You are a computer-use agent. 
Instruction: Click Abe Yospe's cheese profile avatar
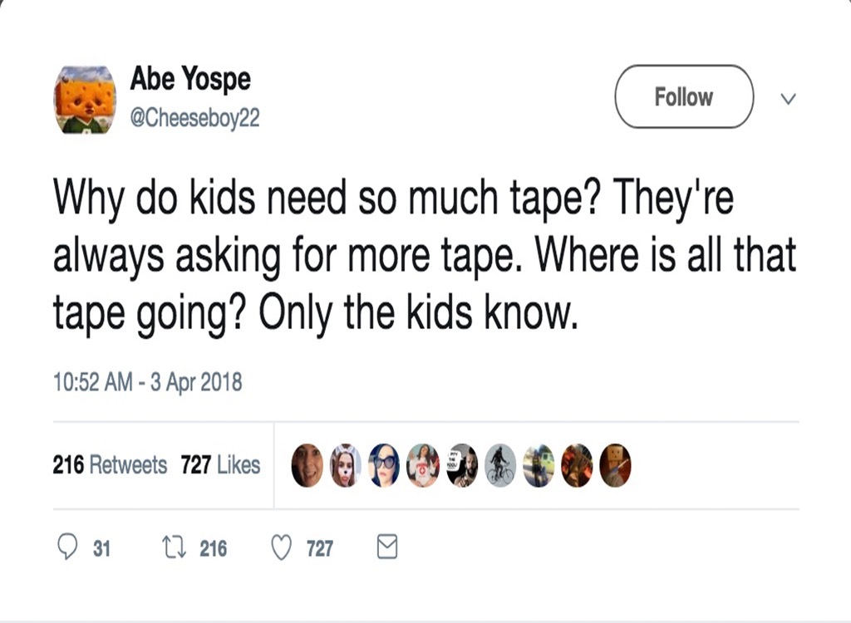click(85, 97)
